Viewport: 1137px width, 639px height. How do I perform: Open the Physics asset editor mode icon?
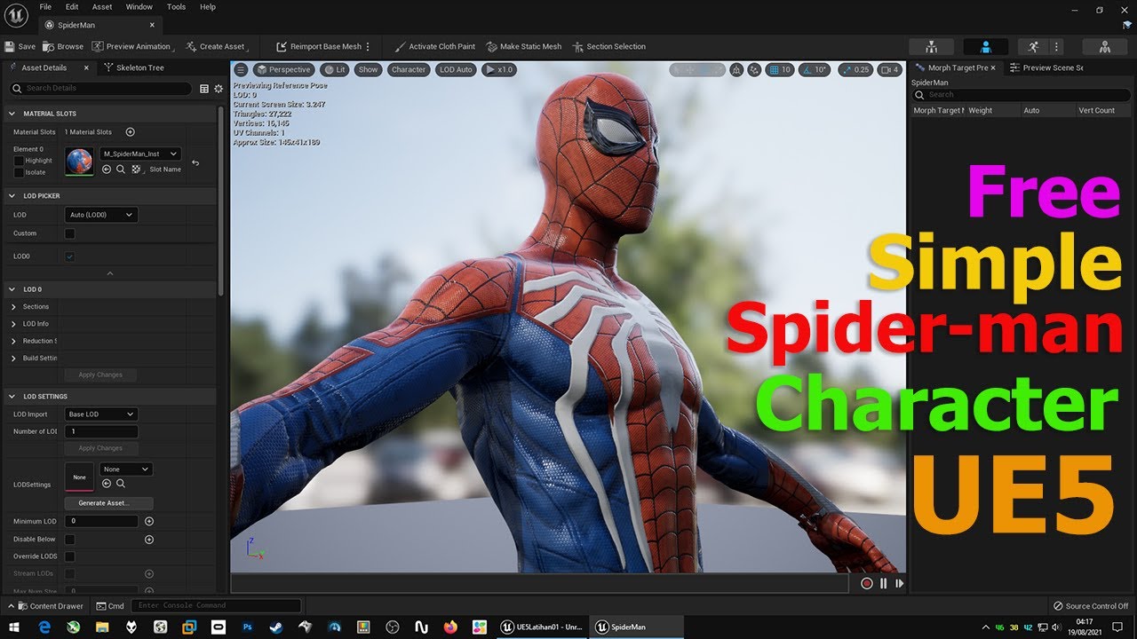[x=1105, y=47]
